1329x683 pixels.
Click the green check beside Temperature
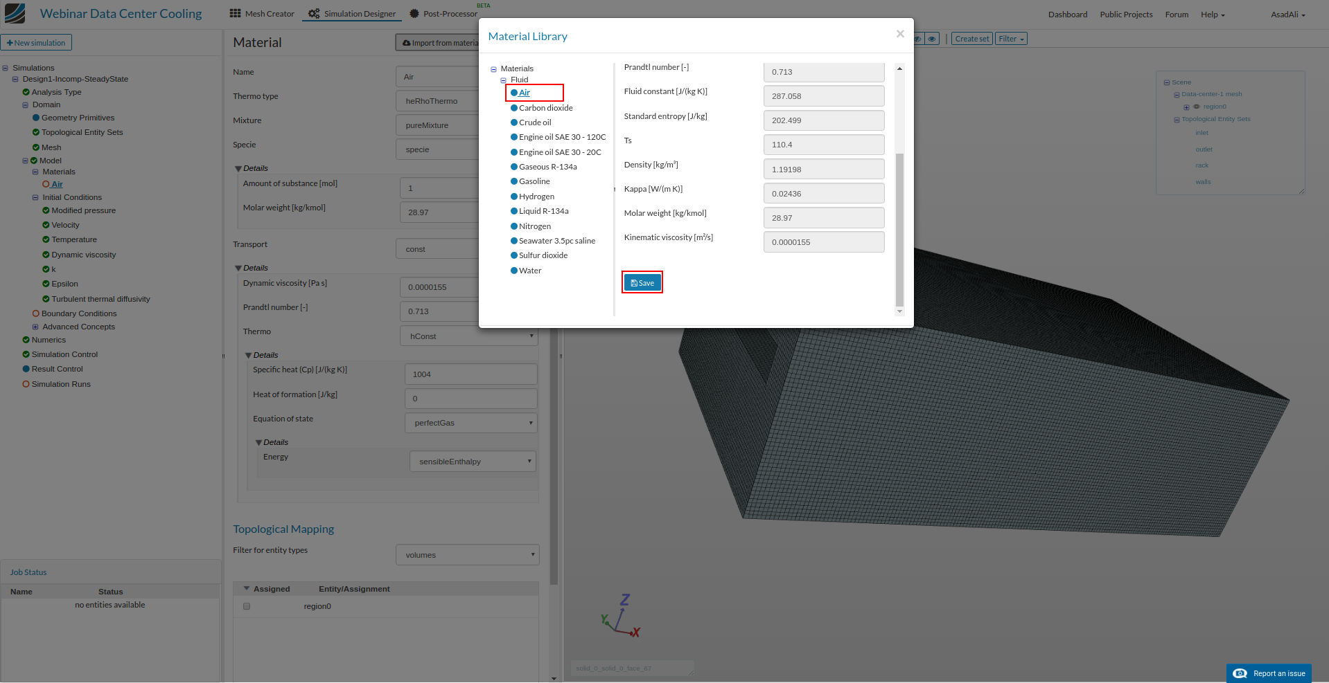click(x=46, y=239)
